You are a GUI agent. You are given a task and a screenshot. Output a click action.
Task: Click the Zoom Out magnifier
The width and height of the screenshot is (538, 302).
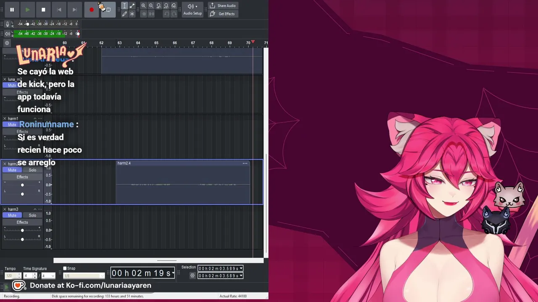tap(151, 6)
